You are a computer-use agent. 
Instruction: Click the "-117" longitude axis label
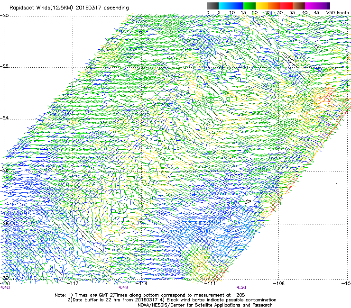(73, 283)
